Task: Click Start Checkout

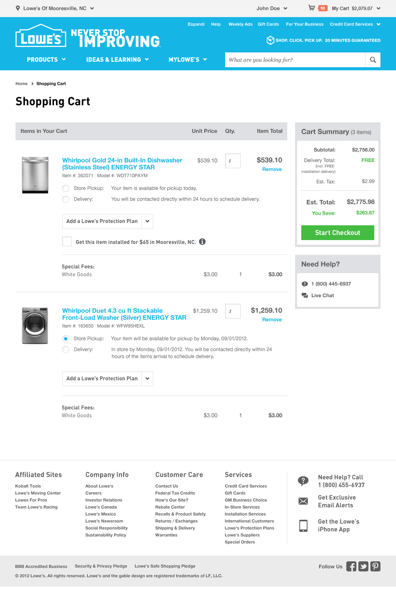Action: coord(337,232)
